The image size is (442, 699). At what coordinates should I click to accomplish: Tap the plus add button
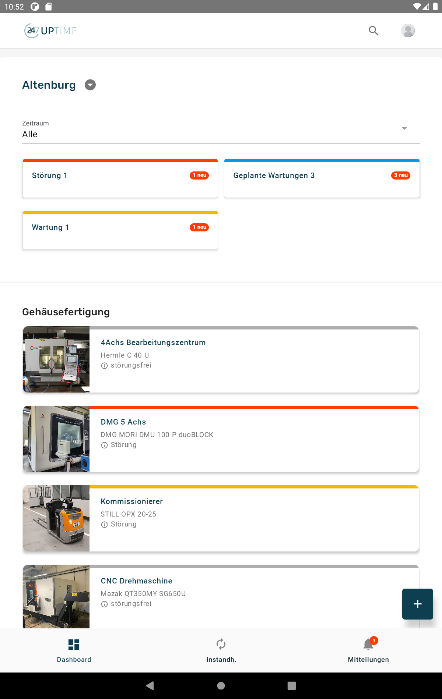(x=417, y=604)
